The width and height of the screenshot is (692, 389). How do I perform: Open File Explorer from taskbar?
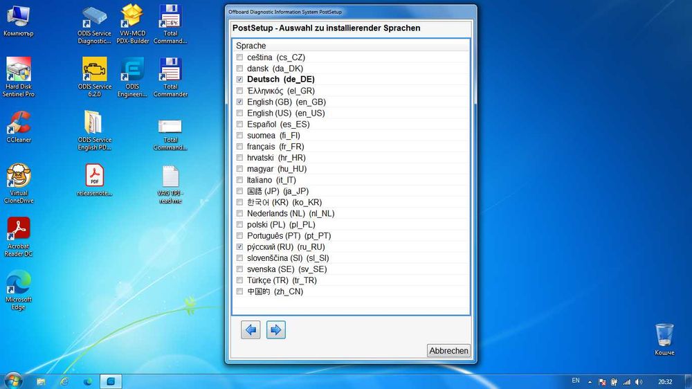pyautogui.click(x=41, y=381)
